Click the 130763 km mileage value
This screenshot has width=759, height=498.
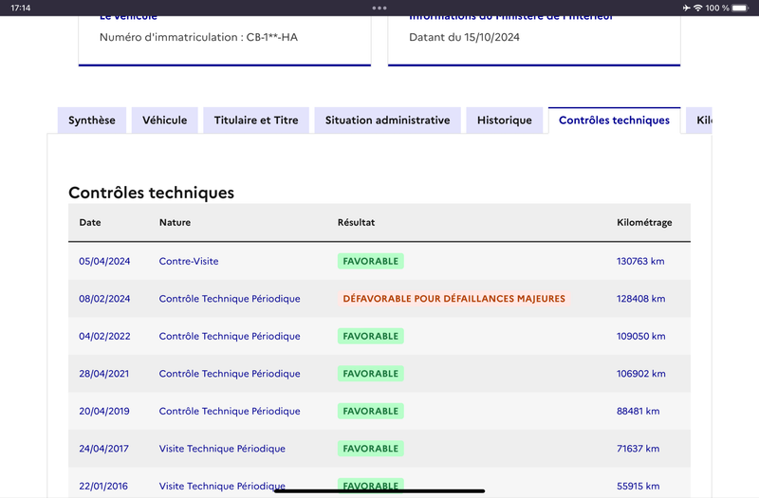(x=640, y=261)
